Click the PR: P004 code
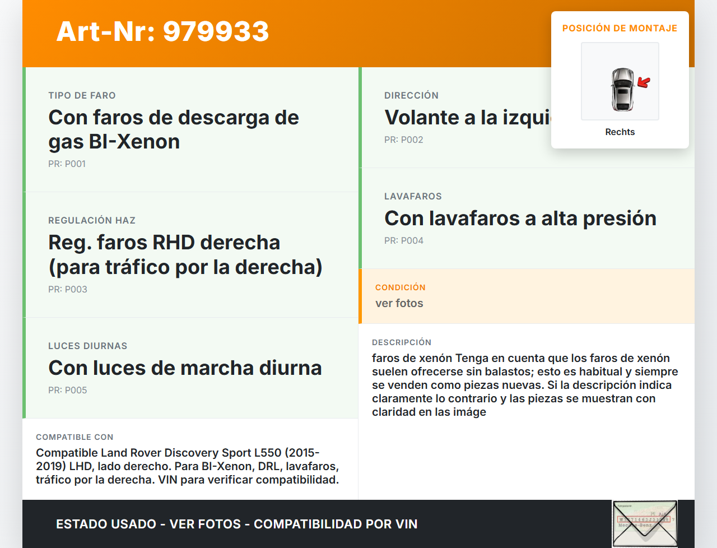 (404, 240)
